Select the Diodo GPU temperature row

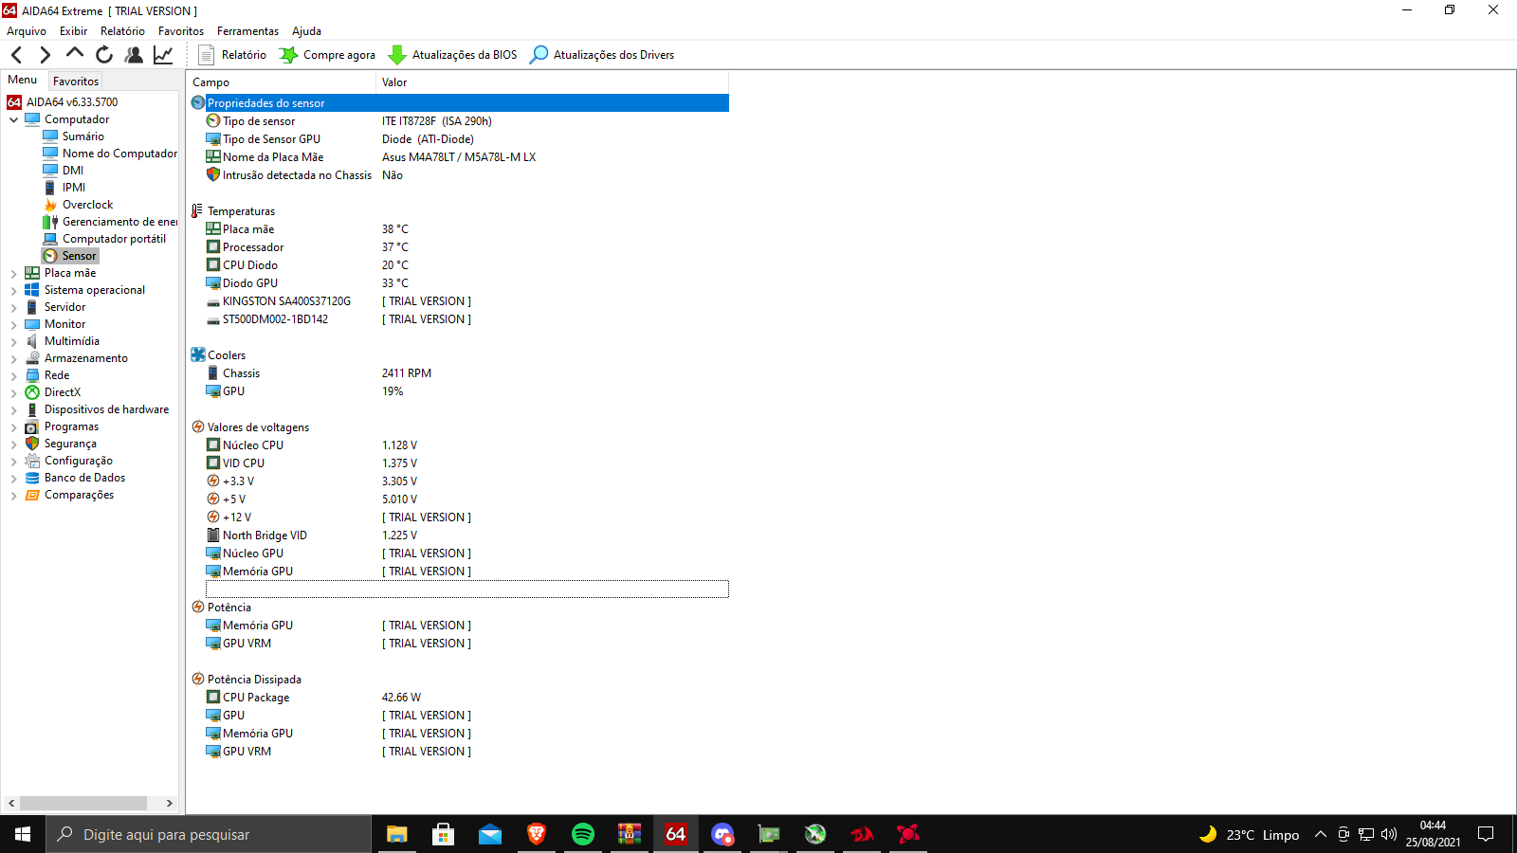click(x=459, y=283)
